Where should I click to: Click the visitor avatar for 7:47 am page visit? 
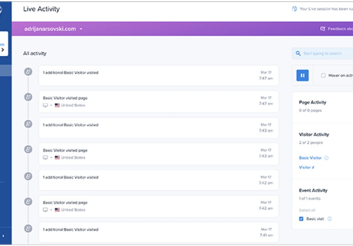28,97
